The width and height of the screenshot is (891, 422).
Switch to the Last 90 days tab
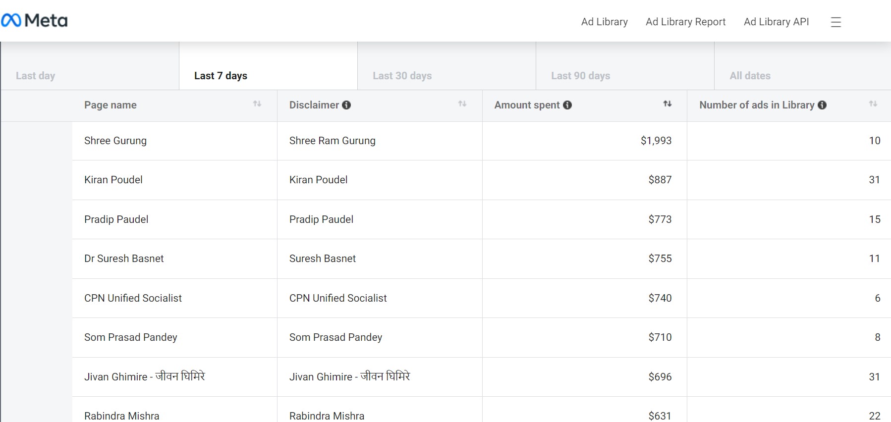click(625, 66)
